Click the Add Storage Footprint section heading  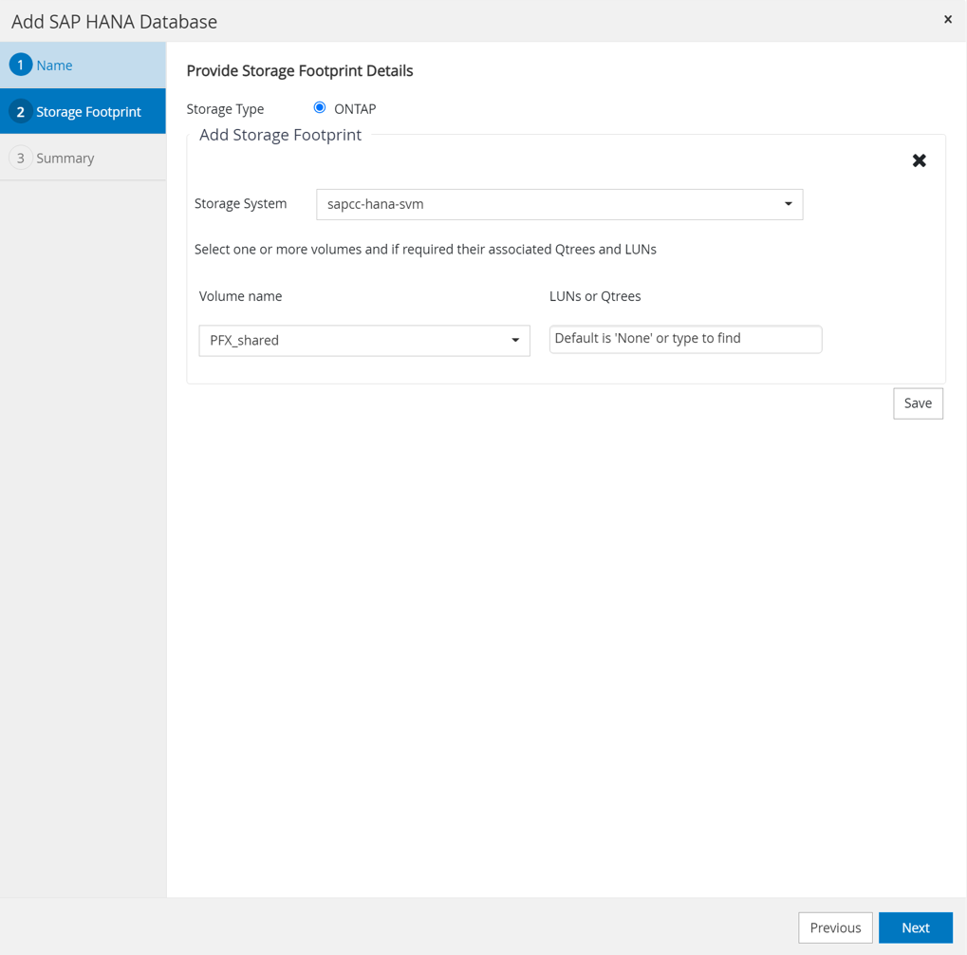[x=280, y=135]
